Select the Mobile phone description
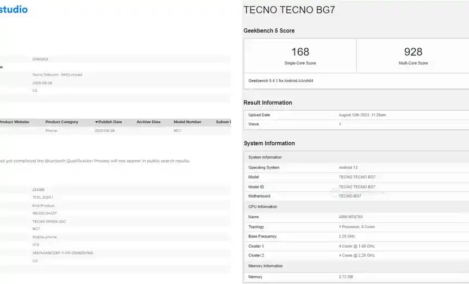This screenshot has height=284, width=469. click(x=45, y=237)
